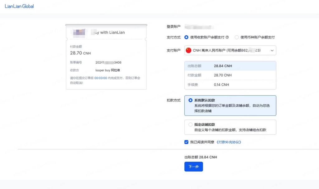The height and width of the screenshot is (189, 319).
Task: Choose 指定店铺扣款 deduction method
Action: pos(190,125)
